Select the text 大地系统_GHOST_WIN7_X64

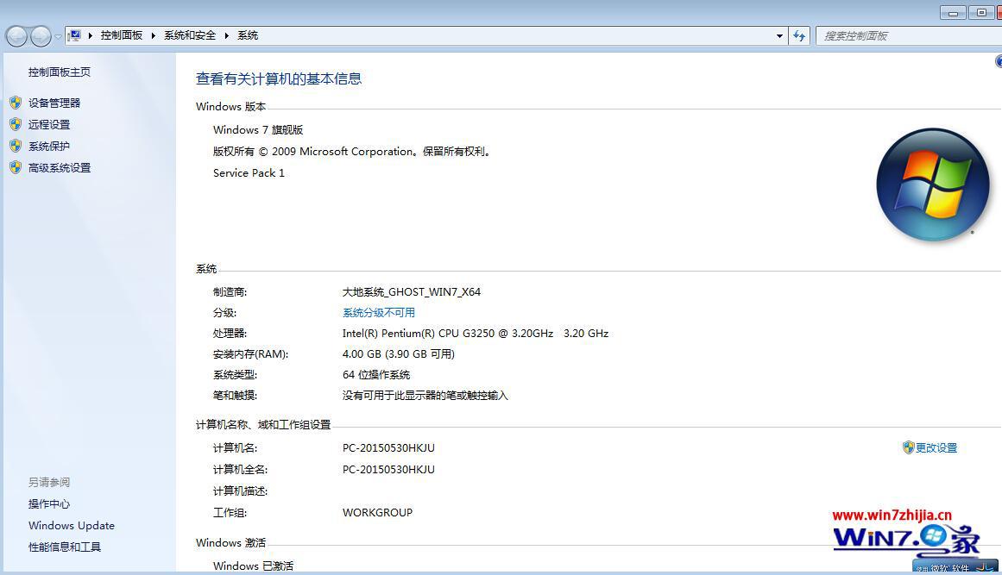(412, 292)
